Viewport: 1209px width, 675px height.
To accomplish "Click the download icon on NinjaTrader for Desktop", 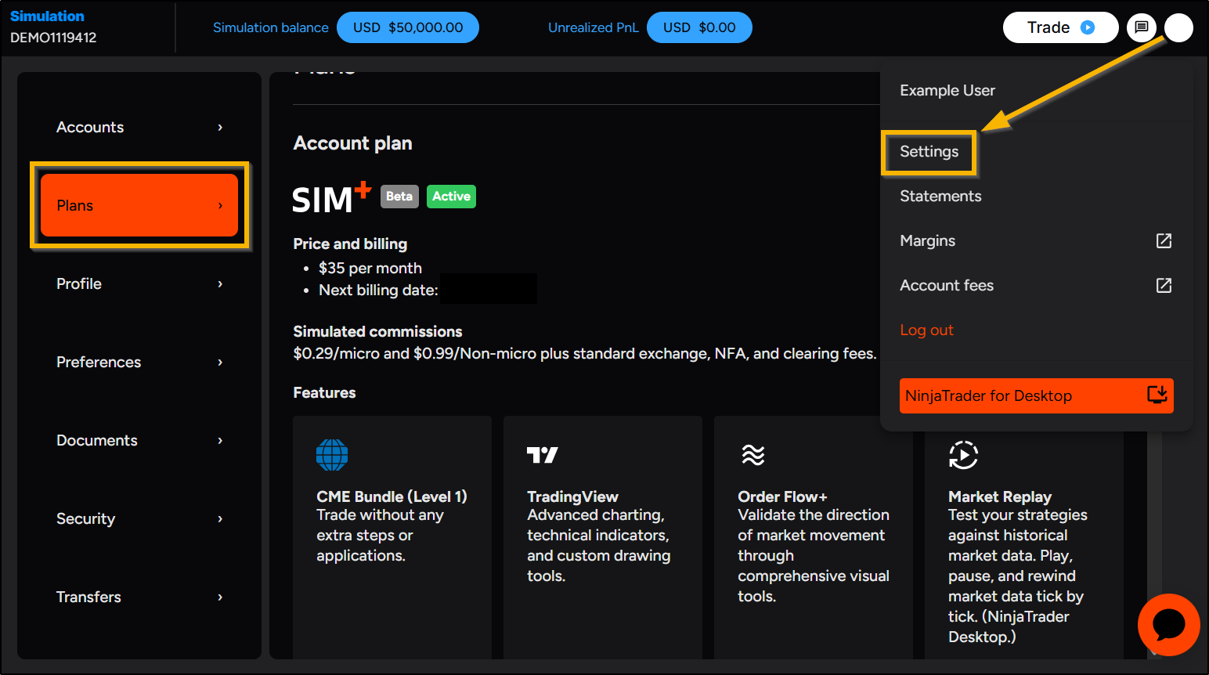I will click(x=1157, y=394).
